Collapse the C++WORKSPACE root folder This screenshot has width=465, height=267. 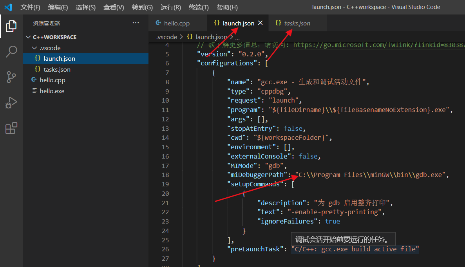click(x=29, y=37)
